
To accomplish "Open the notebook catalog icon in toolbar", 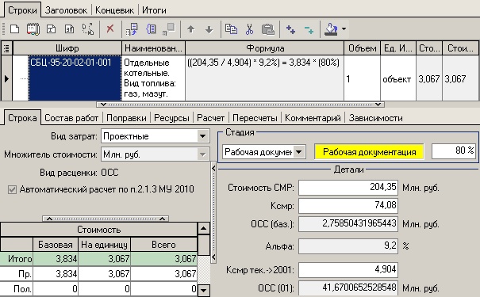I will coord(33,29).
